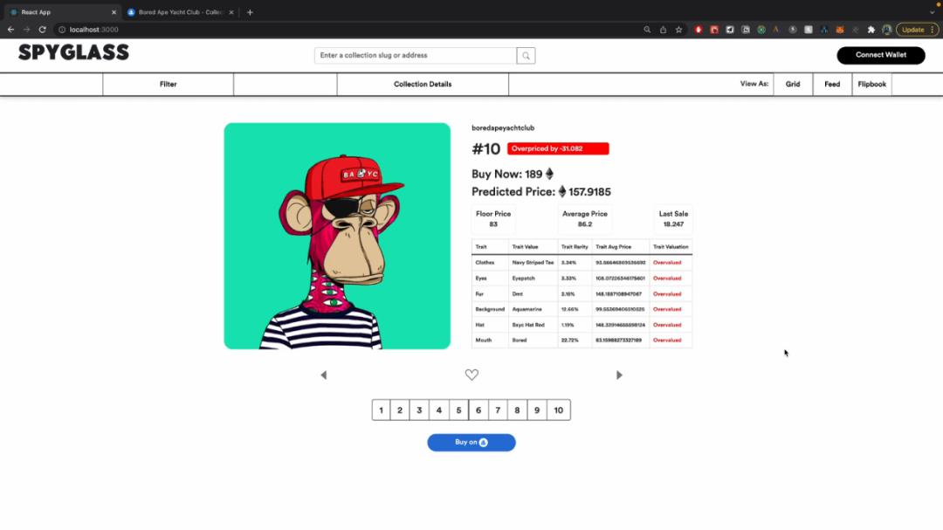
Task: Click the Connect Wallet button
Action: (880, 55)
